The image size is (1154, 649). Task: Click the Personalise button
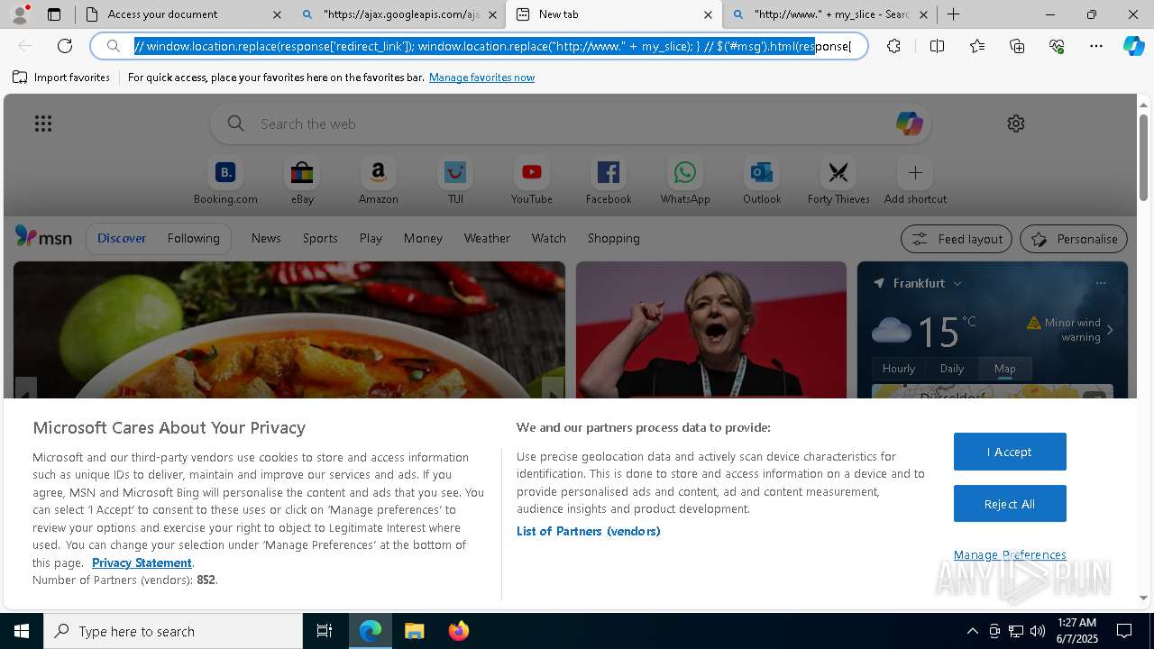(x=1074, y=239)
